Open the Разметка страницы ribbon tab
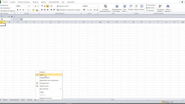Screen dimensions: 185x104 click(x=24, y=2)
